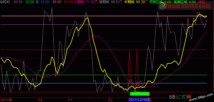Click the 58公式网 watermark logo
This screenshot has height=102, width=214.
tap(180, 97)
